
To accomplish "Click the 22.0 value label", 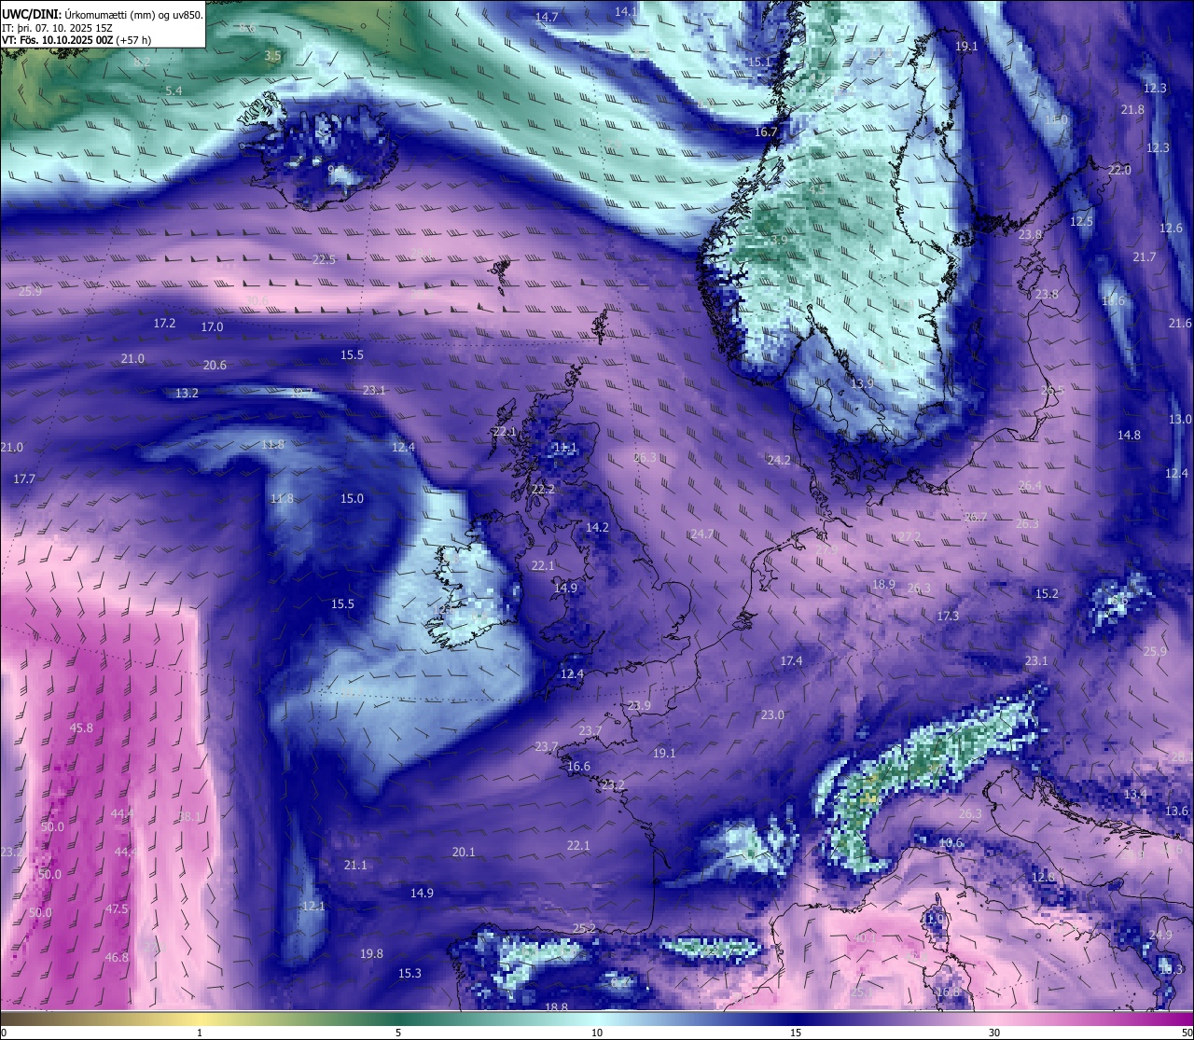I will tap(1119, 170).
